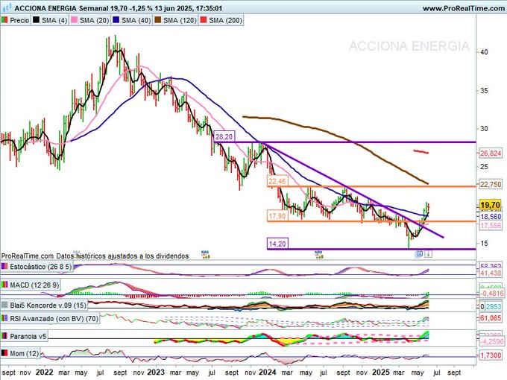Click the blue SMA (40) color swatch
Image resolution: width=507 pixels, height=380 pixels.
[x=116, y=20]
